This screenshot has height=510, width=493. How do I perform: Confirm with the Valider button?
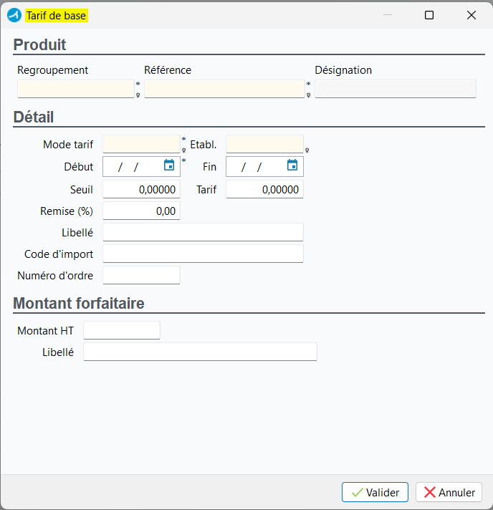375,492
